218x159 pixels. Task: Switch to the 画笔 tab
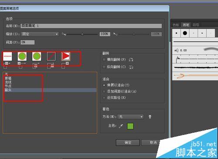click(x=186, y=25)
